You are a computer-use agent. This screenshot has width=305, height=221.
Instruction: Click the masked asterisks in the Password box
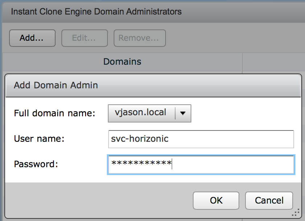coord(141,164)
